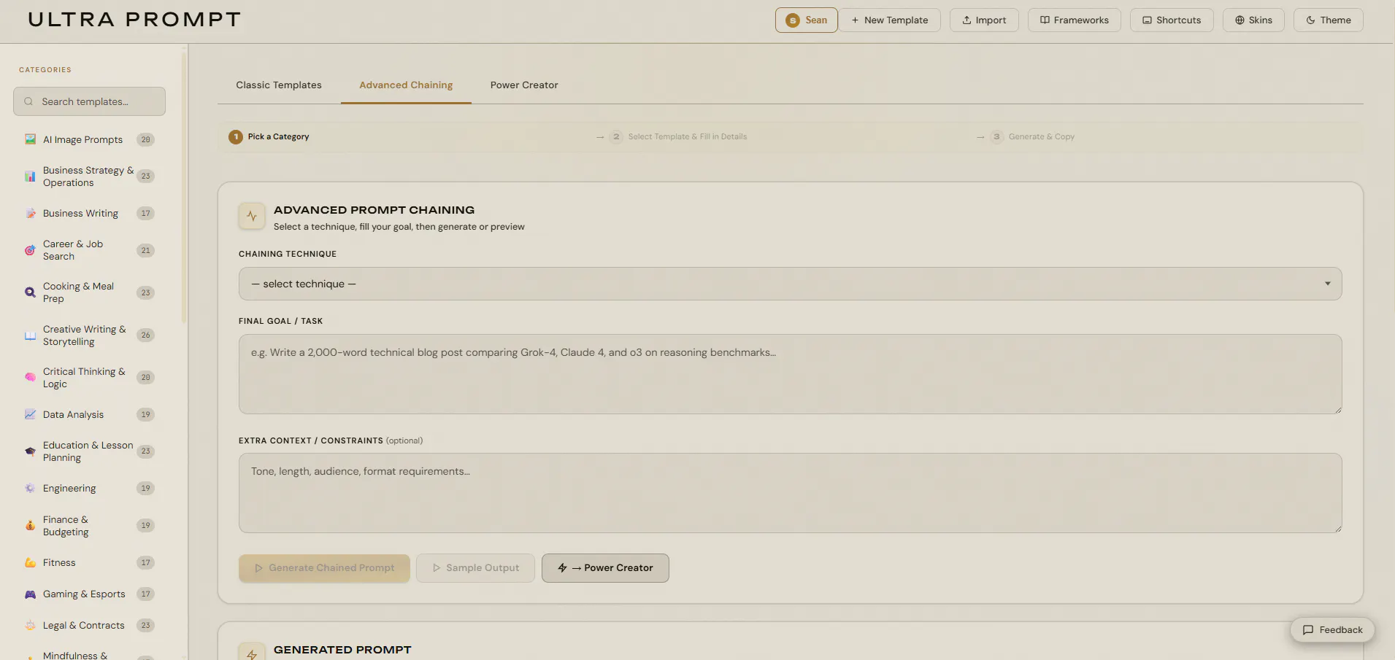Click the step 1 Pick a Category badge

[x=236, y=137]
